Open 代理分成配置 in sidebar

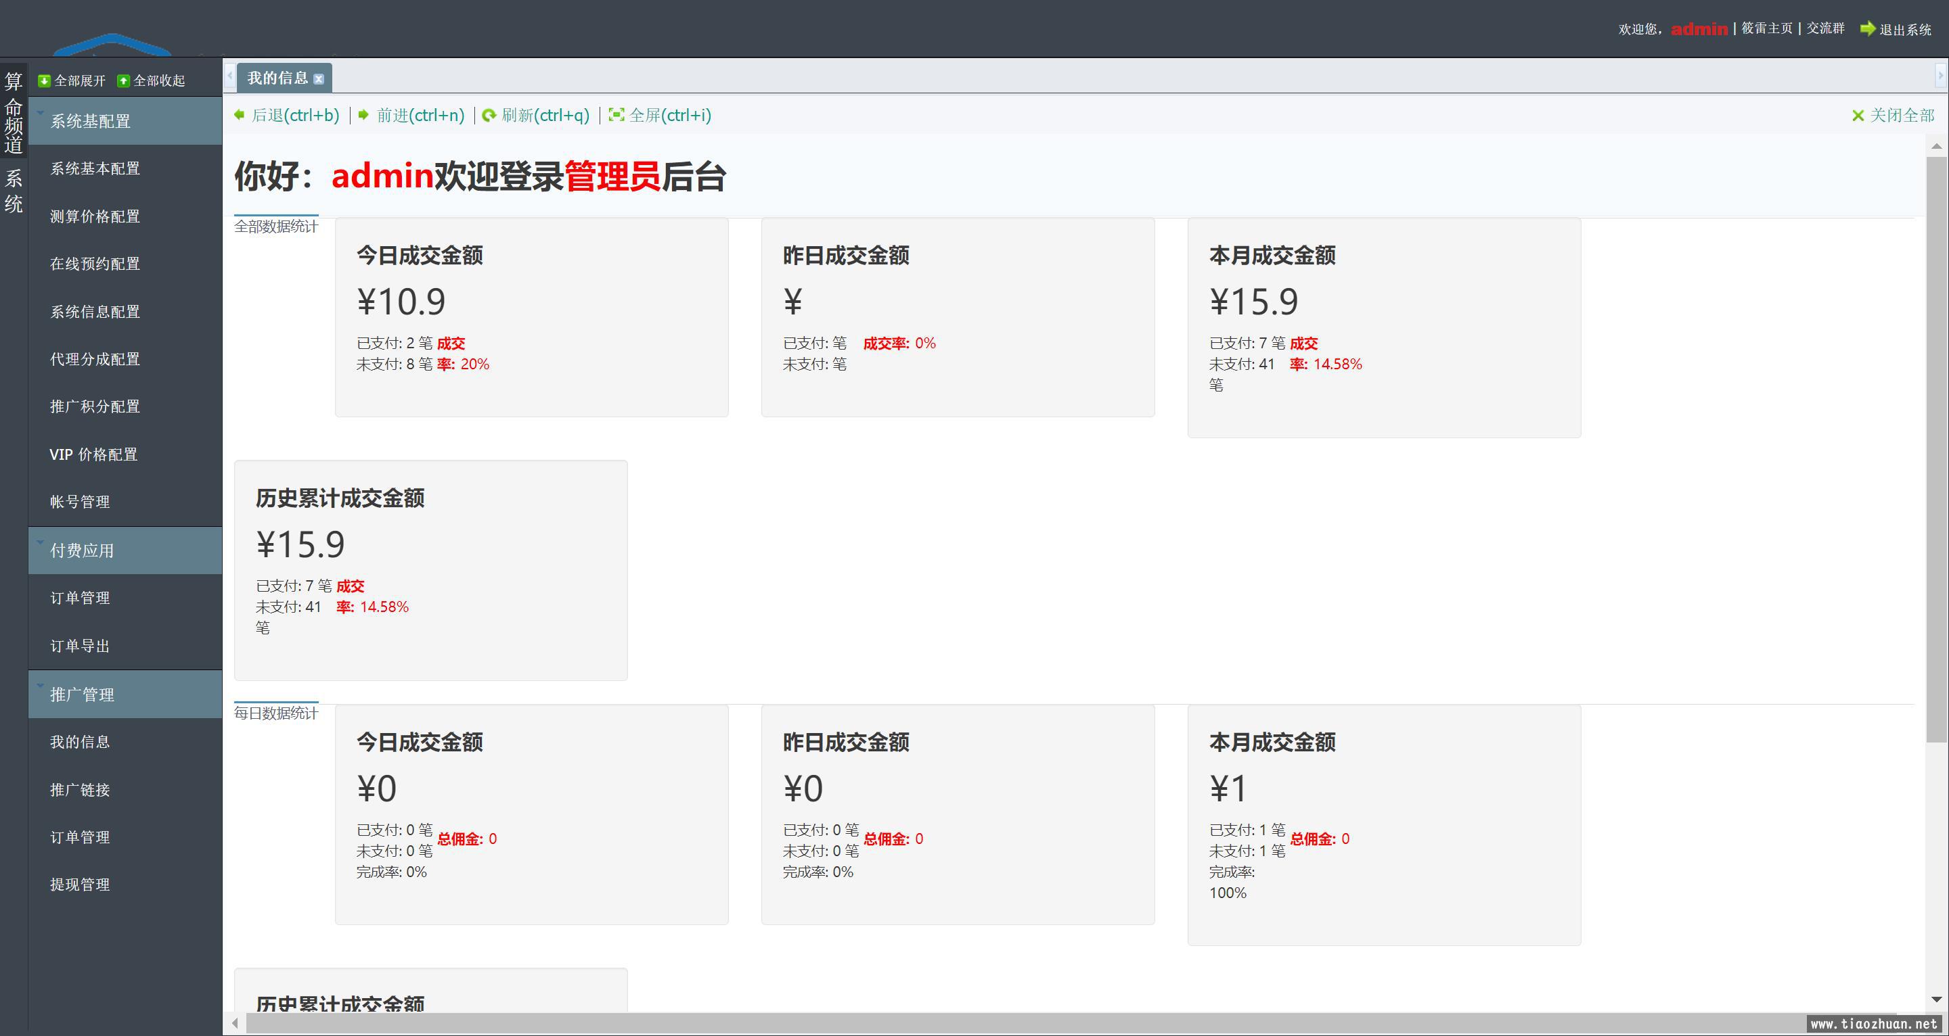coord(95,359)
